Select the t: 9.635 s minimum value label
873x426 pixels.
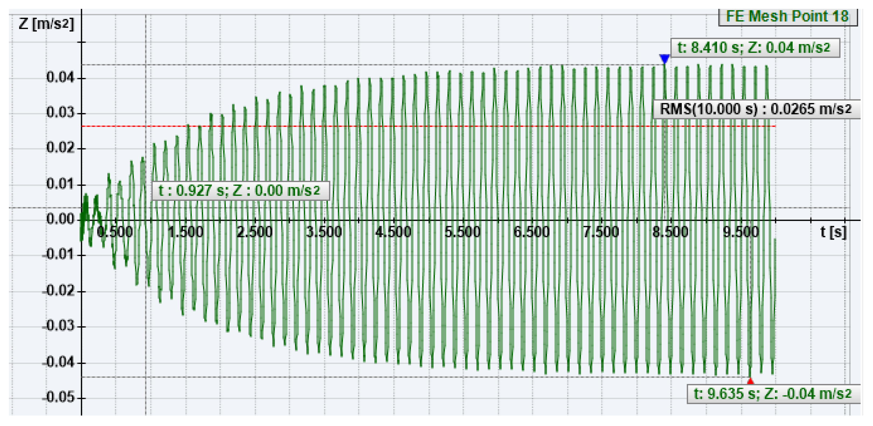773,394
